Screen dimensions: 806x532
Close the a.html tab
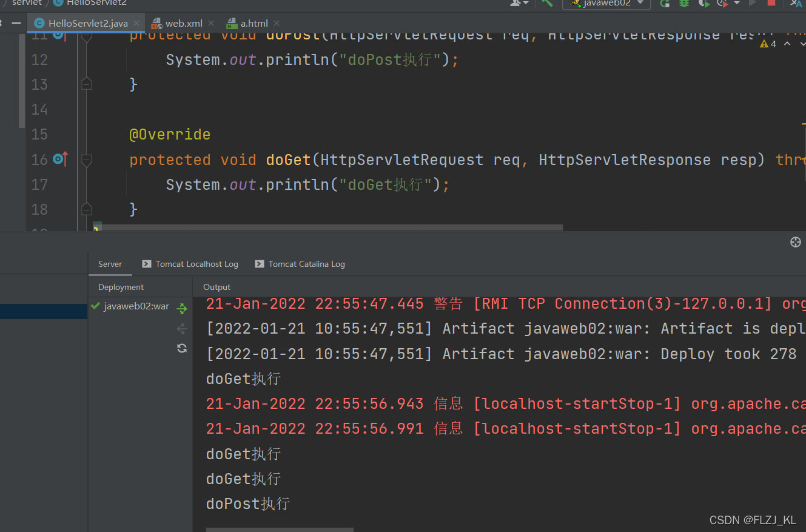coord(275,24)
